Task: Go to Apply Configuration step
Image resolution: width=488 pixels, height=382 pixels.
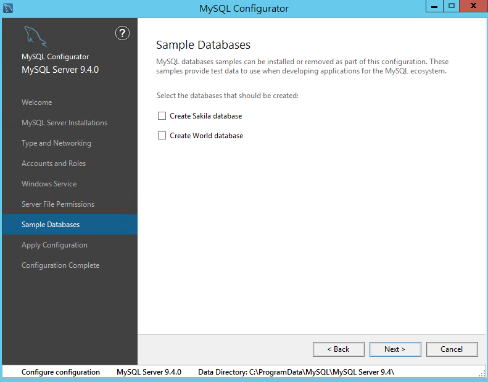Action: coord(54,245)
